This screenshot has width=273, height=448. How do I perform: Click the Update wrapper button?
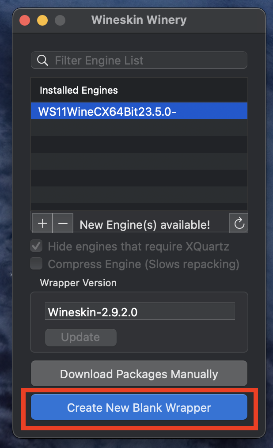pos(81,338)
